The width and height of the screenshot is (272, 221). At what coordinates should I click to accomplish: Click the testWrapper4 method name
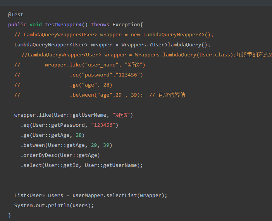(x=63, y=25)
